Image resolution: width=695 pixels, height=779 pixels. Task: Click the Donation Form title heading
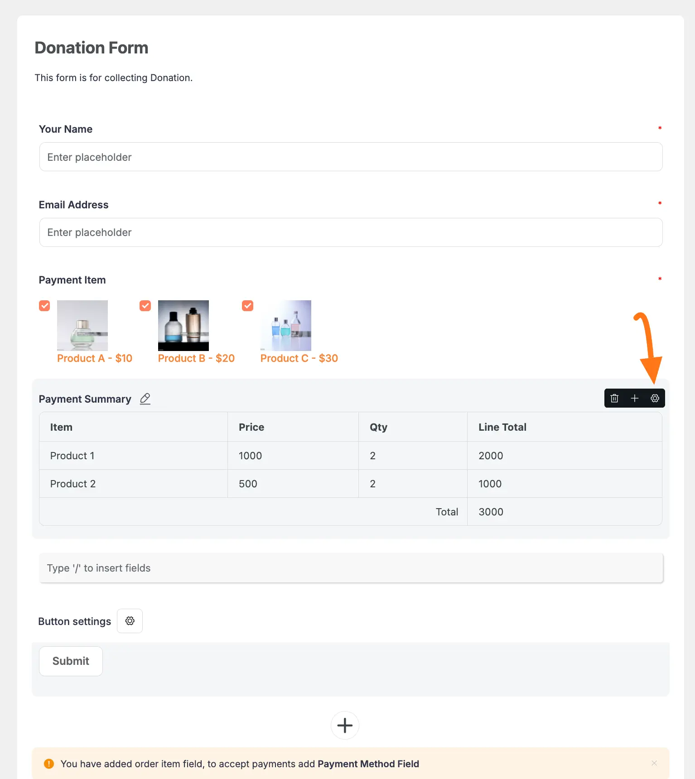(92, 48)
